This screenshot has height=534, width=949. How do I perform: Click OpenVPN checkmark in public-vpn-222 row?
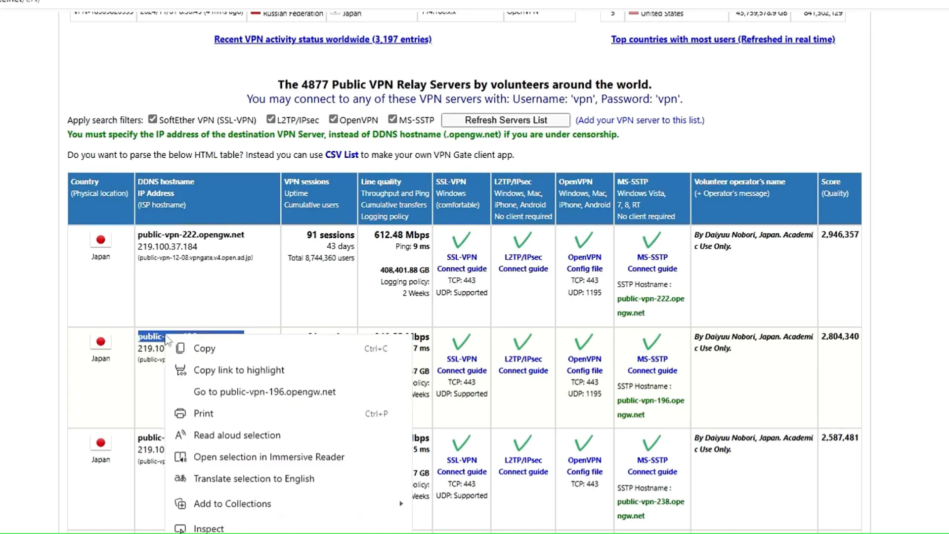click(584, 240)
